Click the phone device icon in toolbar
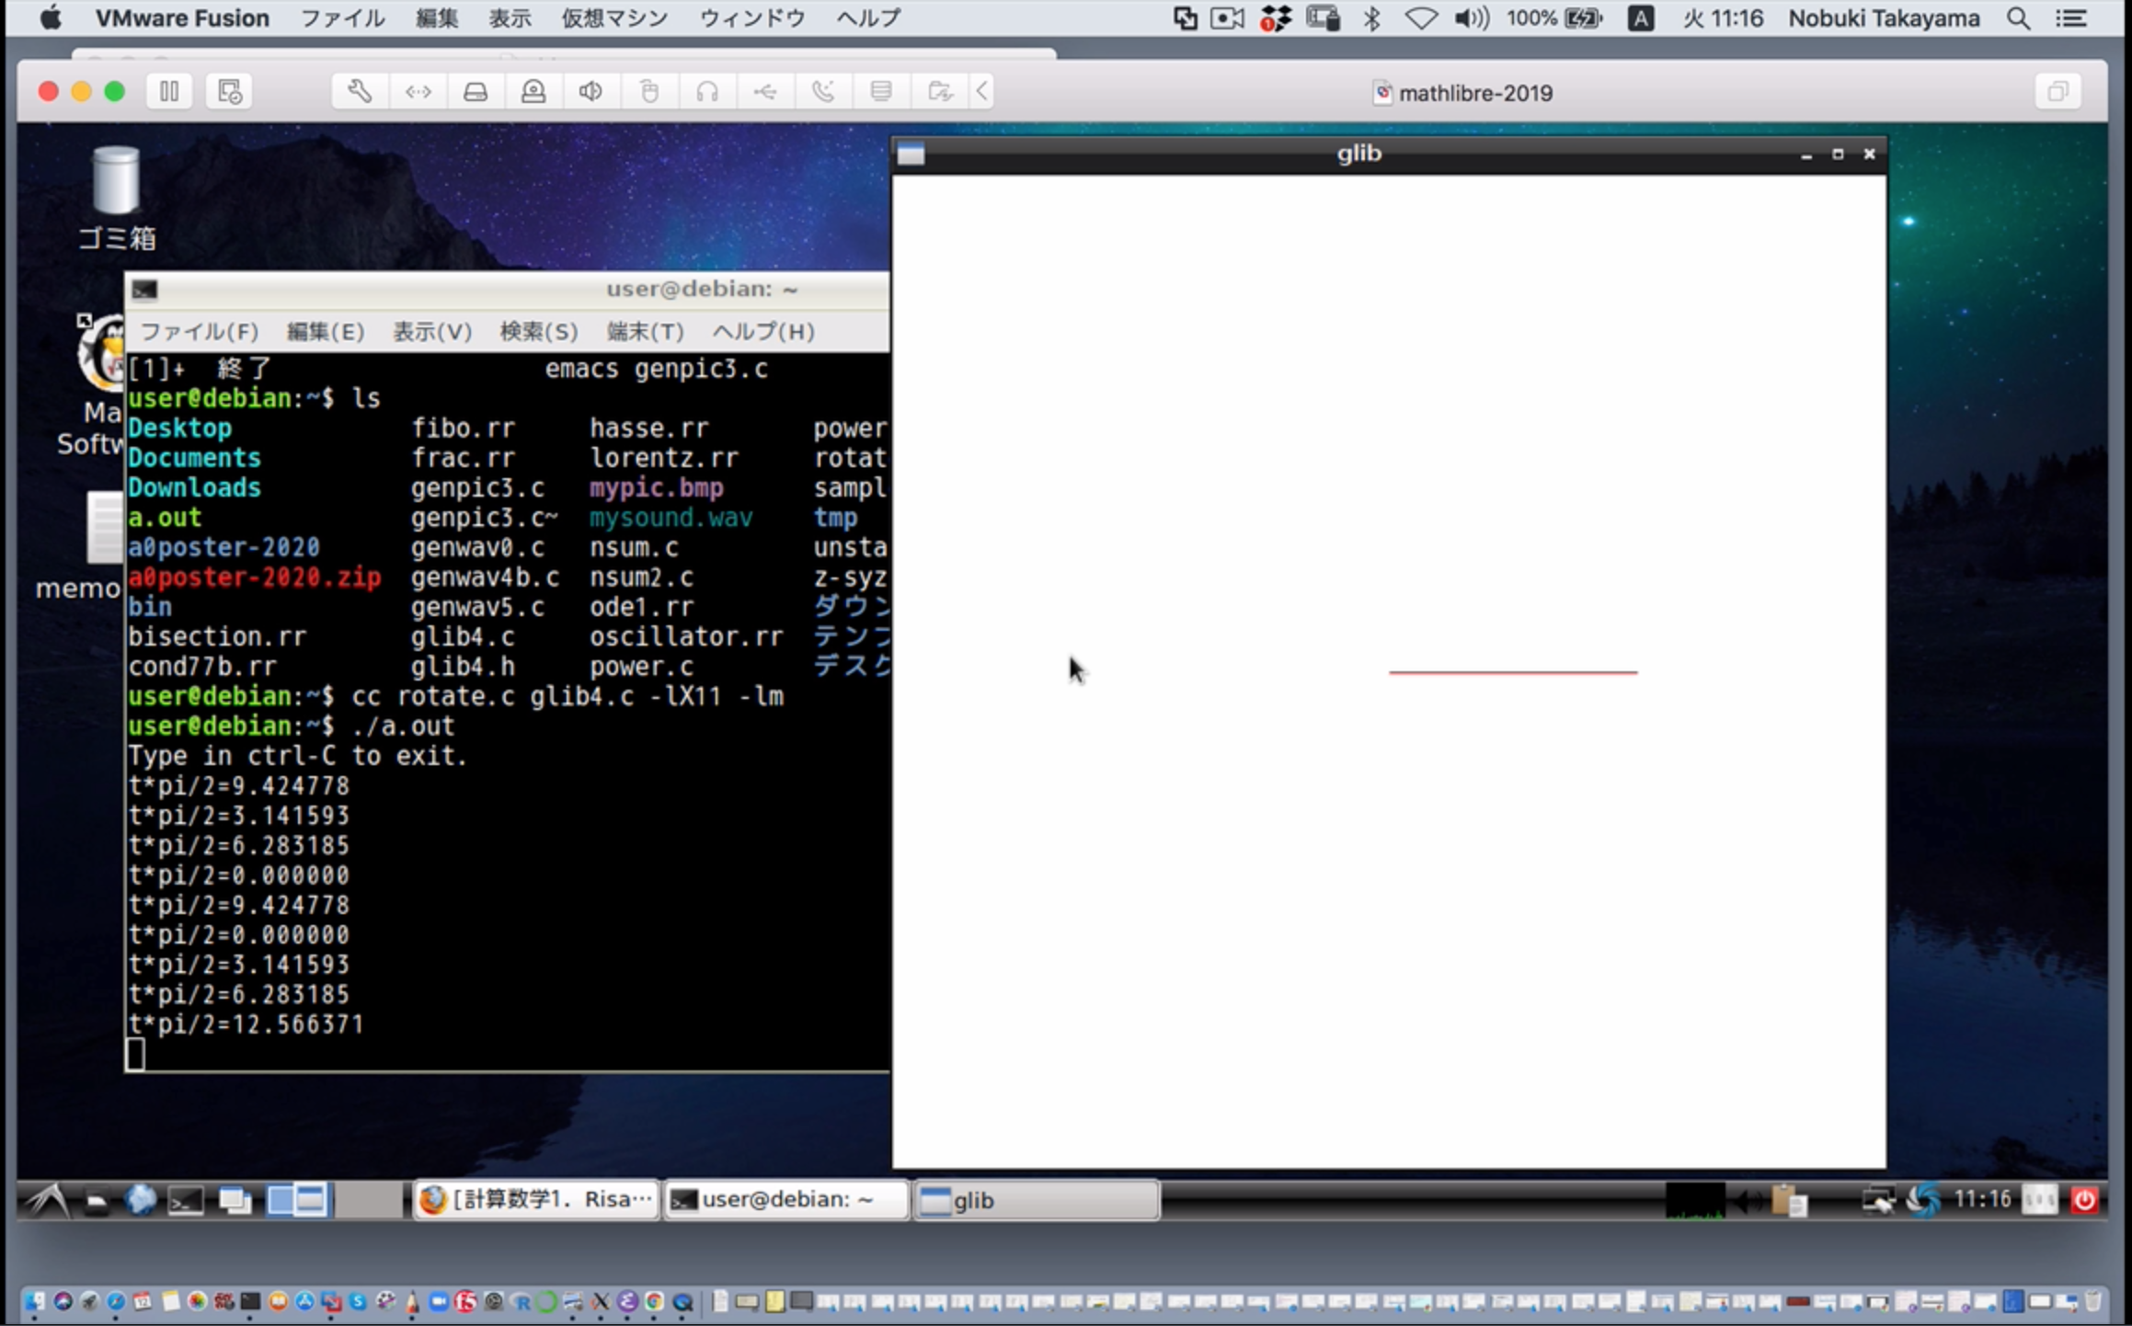Screen dimensions: 2132x1326 (x=823, y=91)
